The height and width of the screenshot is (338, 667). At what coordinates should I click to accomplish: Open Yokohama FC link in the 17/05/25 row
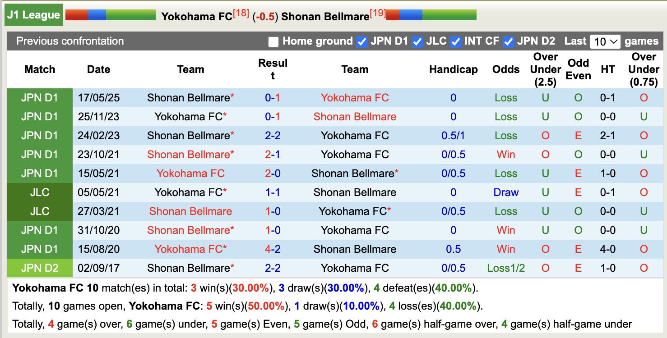coord(355,97)
